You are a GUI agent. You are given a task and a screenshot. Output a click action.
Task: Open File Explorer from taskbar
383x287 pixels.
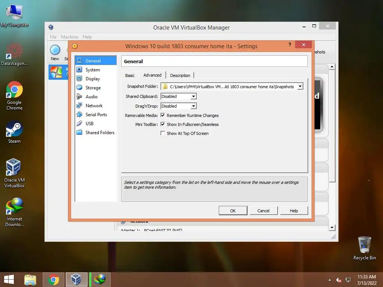click(30, 280)
